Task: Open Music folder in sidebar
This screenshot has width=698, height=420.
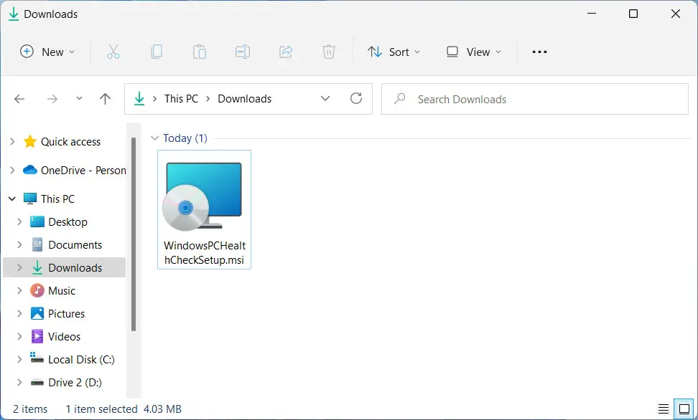Action: pyautogui.click(x=62, y=291)
